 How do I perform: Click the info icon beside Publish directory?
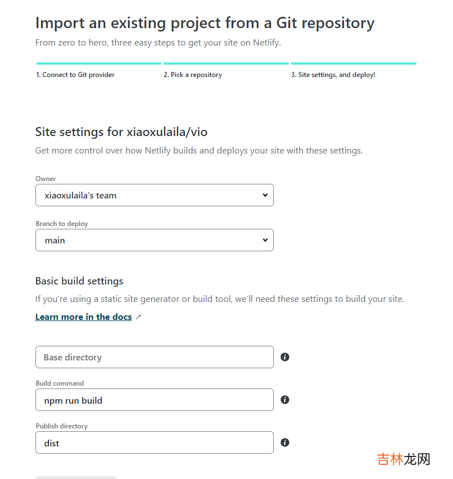[x=285, y=442]
